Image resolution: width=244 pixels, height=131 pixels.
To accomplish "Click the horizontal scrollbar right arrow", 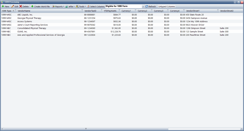I will [242, 129].
